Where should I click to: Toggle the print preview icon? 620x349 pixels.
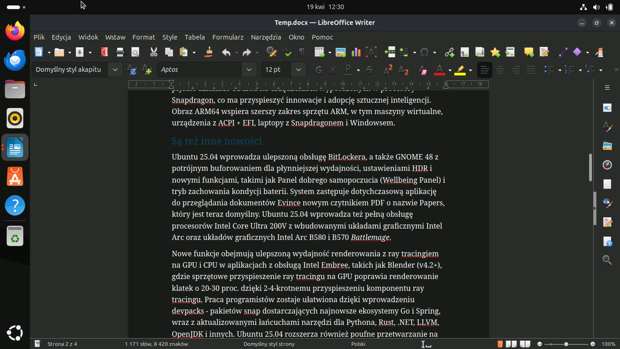tap(135, 52)
